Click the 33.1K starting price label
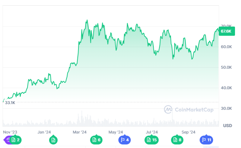The image size is (241, 148). tap(10, 103)
